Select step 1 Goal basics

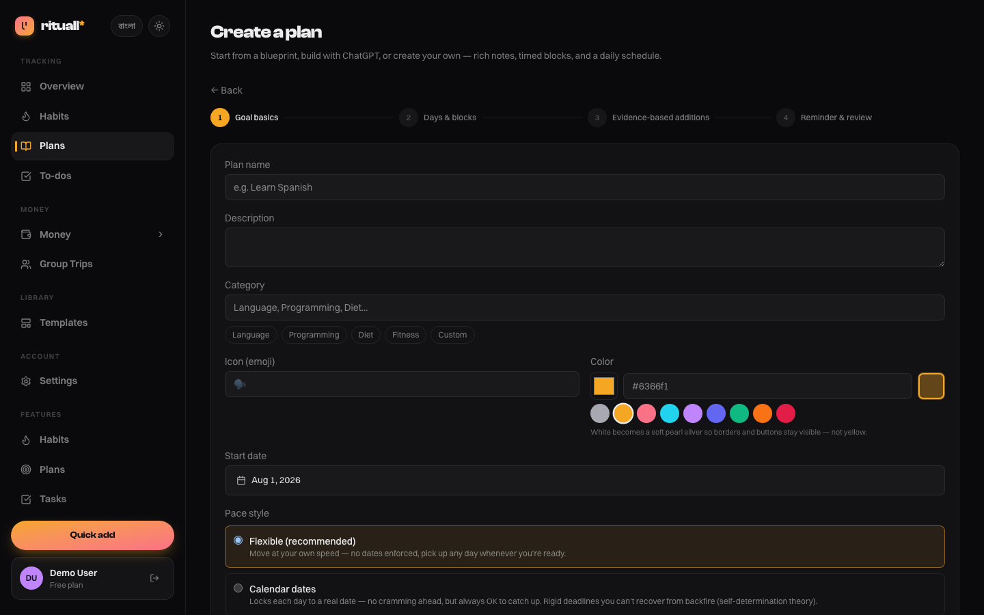click(x=245, y=118)
